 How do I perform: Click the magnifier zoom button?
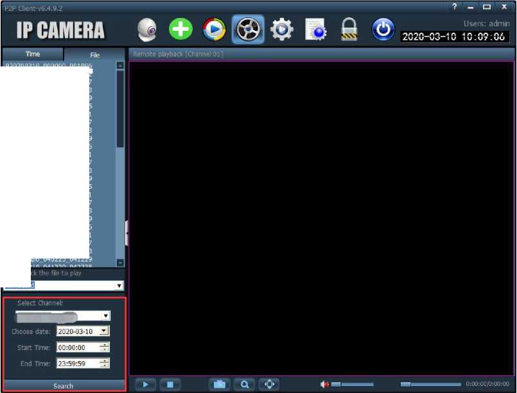click(245, 384)
